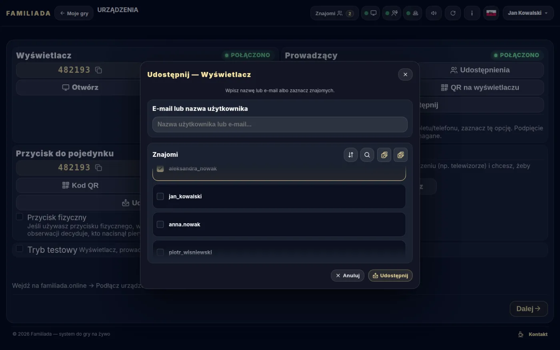The image size is (560, 350).
Task: Open the search friends magnifier icon
Action: tap(367, 155)
